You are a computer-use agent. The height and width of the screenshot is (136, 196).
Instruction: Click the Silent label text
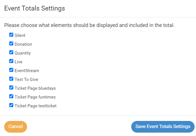(x=20, y=36)
